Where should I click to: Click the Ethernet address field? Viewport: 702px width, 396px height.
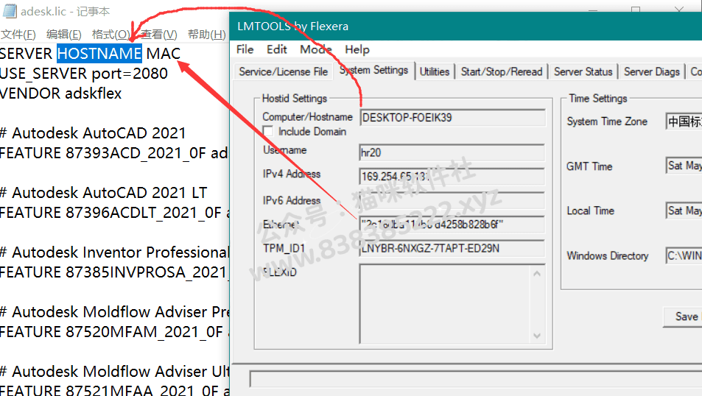point(452,224)
